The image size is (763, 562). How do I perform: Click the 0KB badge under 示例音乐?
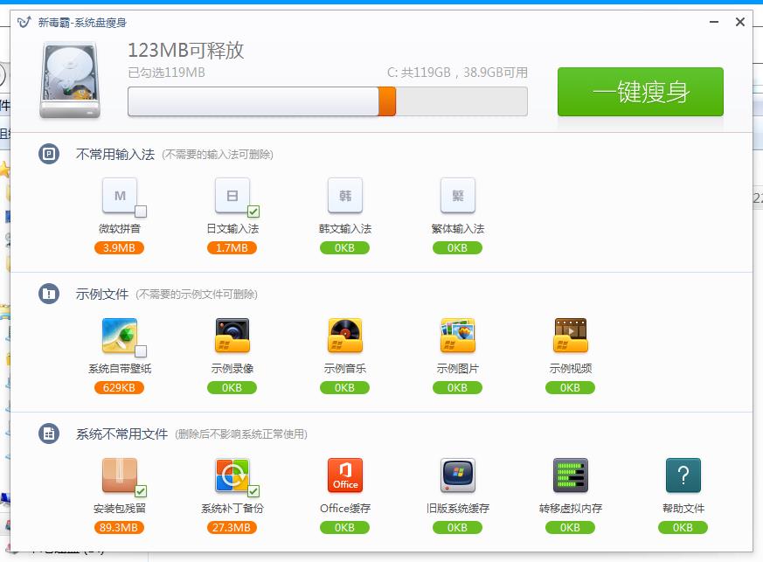(344, 388)
